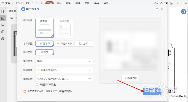Enable 备份到WPS网盘 checkbox
Image resolution: width=188 pixels, height=102 pixels.
[37, 85]
